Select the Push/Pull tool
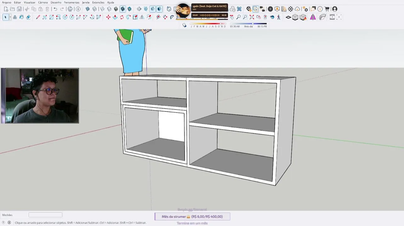Image resolution: width=404 pixels, height=226 pixels. tap(115, 17)
